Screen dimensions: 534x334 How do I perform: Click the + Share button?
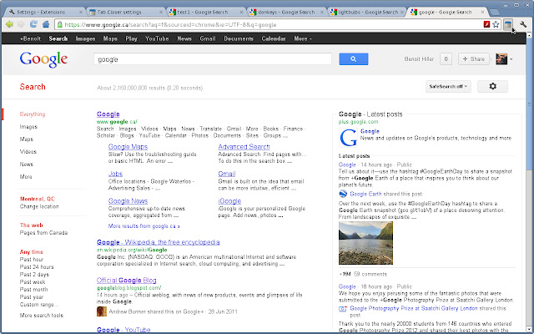pos(474,59)
